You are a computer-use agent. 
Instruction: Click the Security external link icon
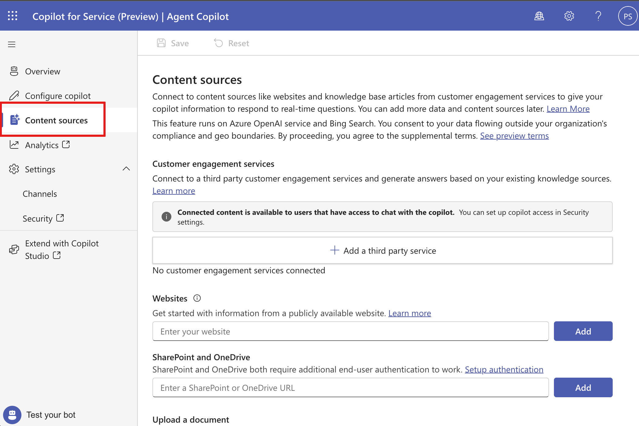tap(60, 218)
